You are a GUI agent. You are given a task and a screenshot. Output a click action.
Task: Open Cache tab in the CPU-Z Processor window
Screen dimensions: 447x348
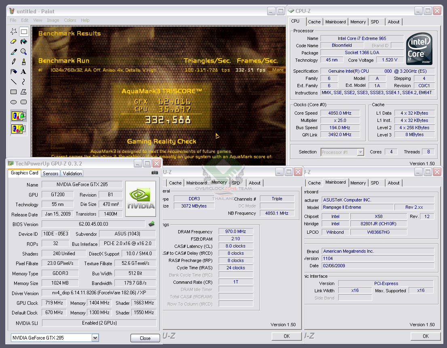tap(314, 22)
